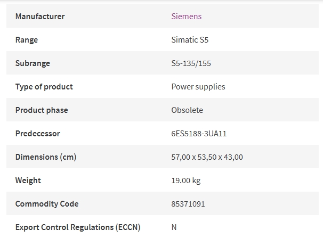Click the Product phase label
Viewport: 323px width, 238px height.
click(42, 110)
